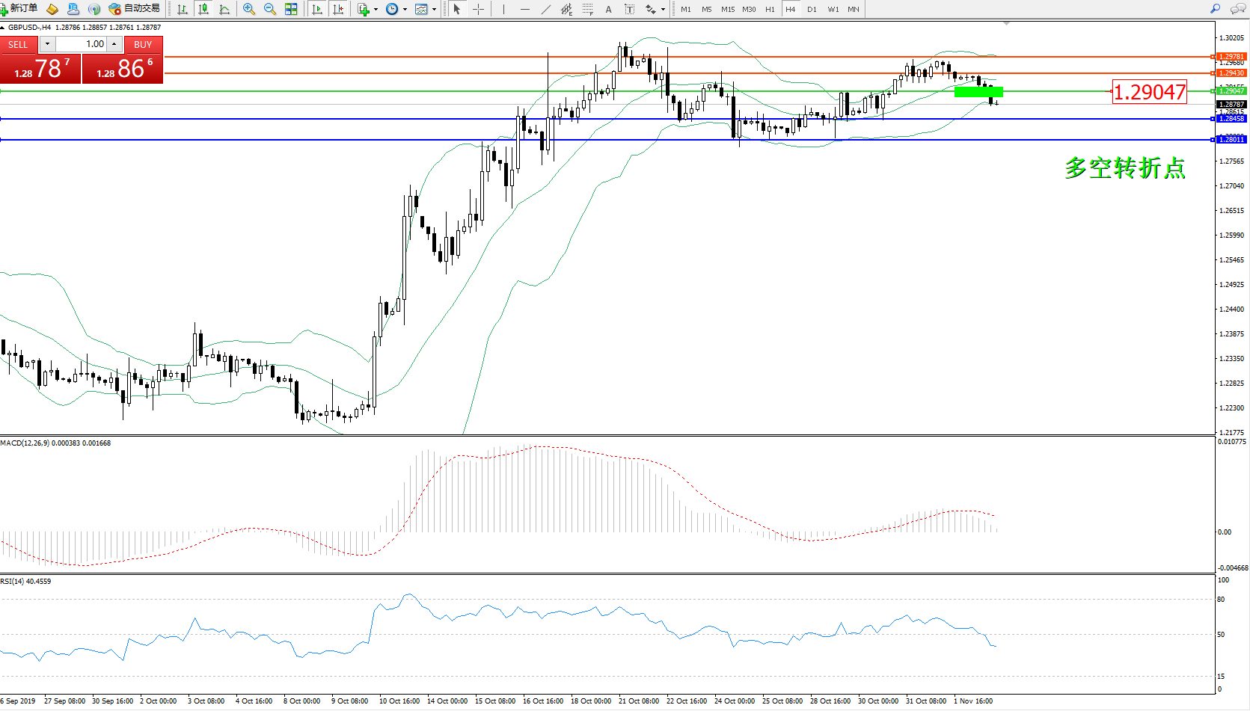1250x711 pixels.
Task: Switch to the M15 timeframe
Action: coord(727,9)
